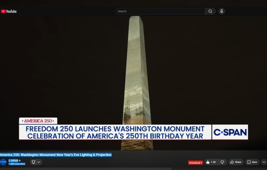This screenshot has height=170, width=267.
Task: Click the magnifying glass search button
Action: point(210,11)
